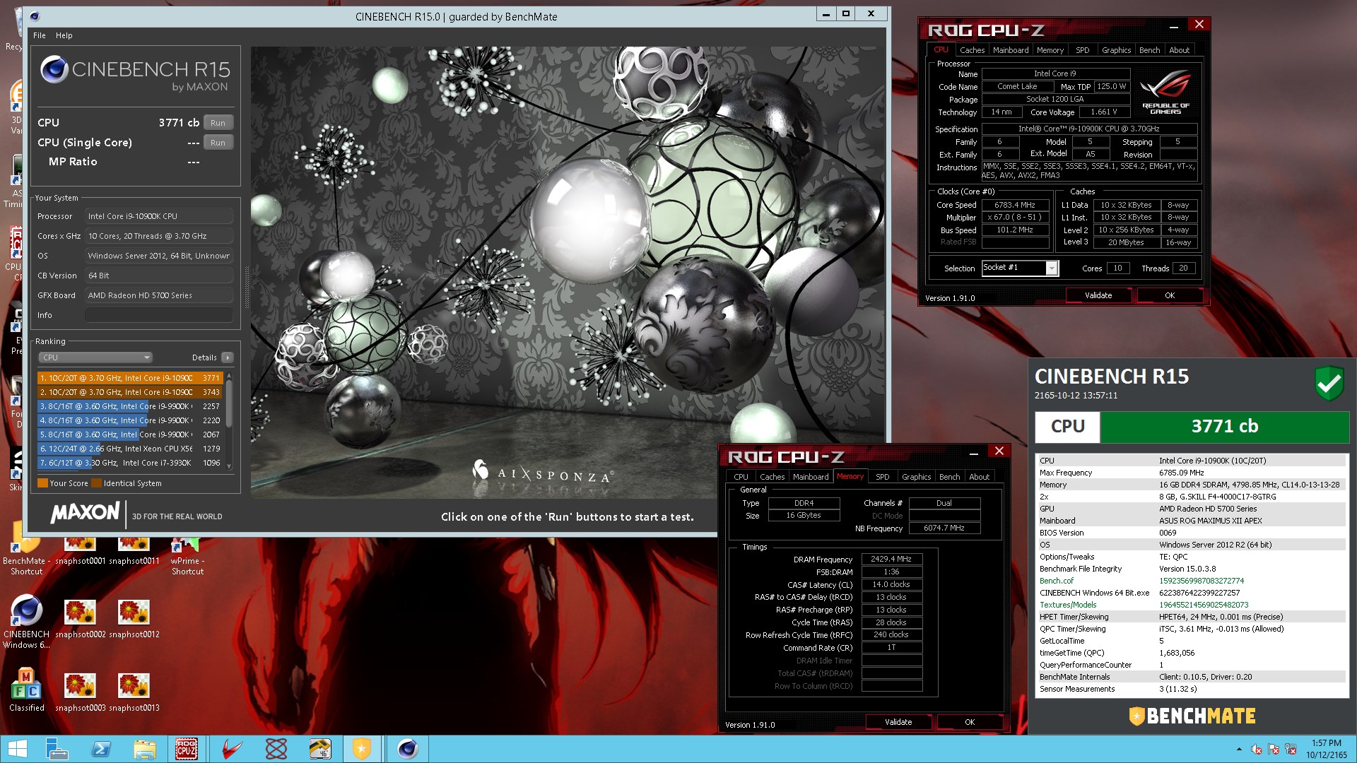Open the CPU ranking type dropdown
Image resolution: width=1357 pixels, height=763 pixels.
pyautogui.click(x=95, y=357)
